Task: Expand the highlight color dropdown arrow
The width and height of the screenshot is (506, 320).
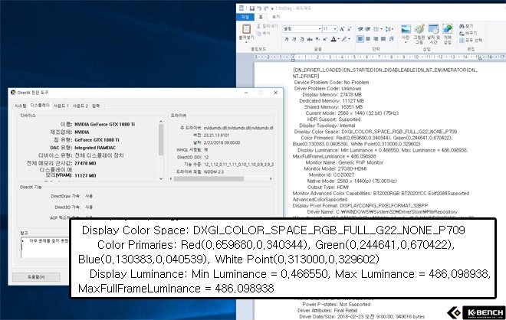Action: [349, 39]
